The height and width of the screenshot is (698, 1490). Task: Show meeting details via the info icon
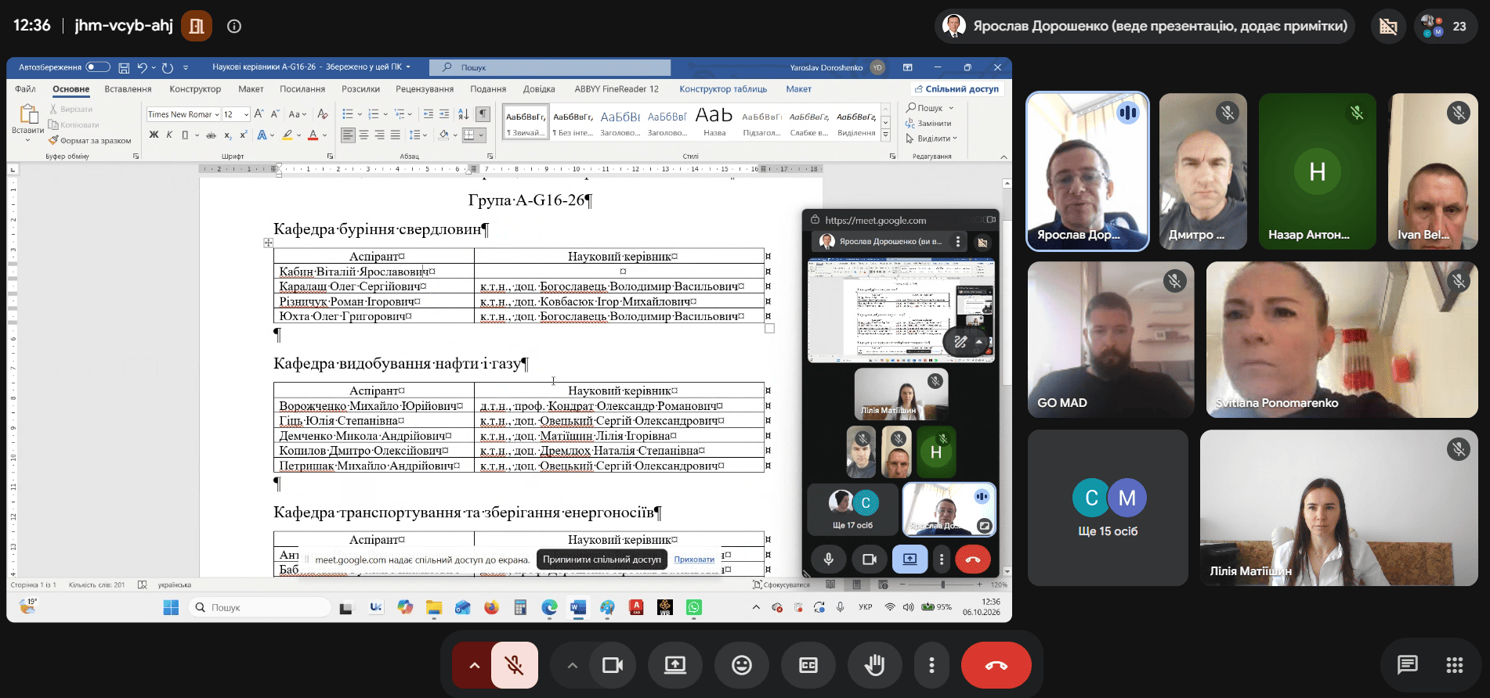click(x=233, y=26)
